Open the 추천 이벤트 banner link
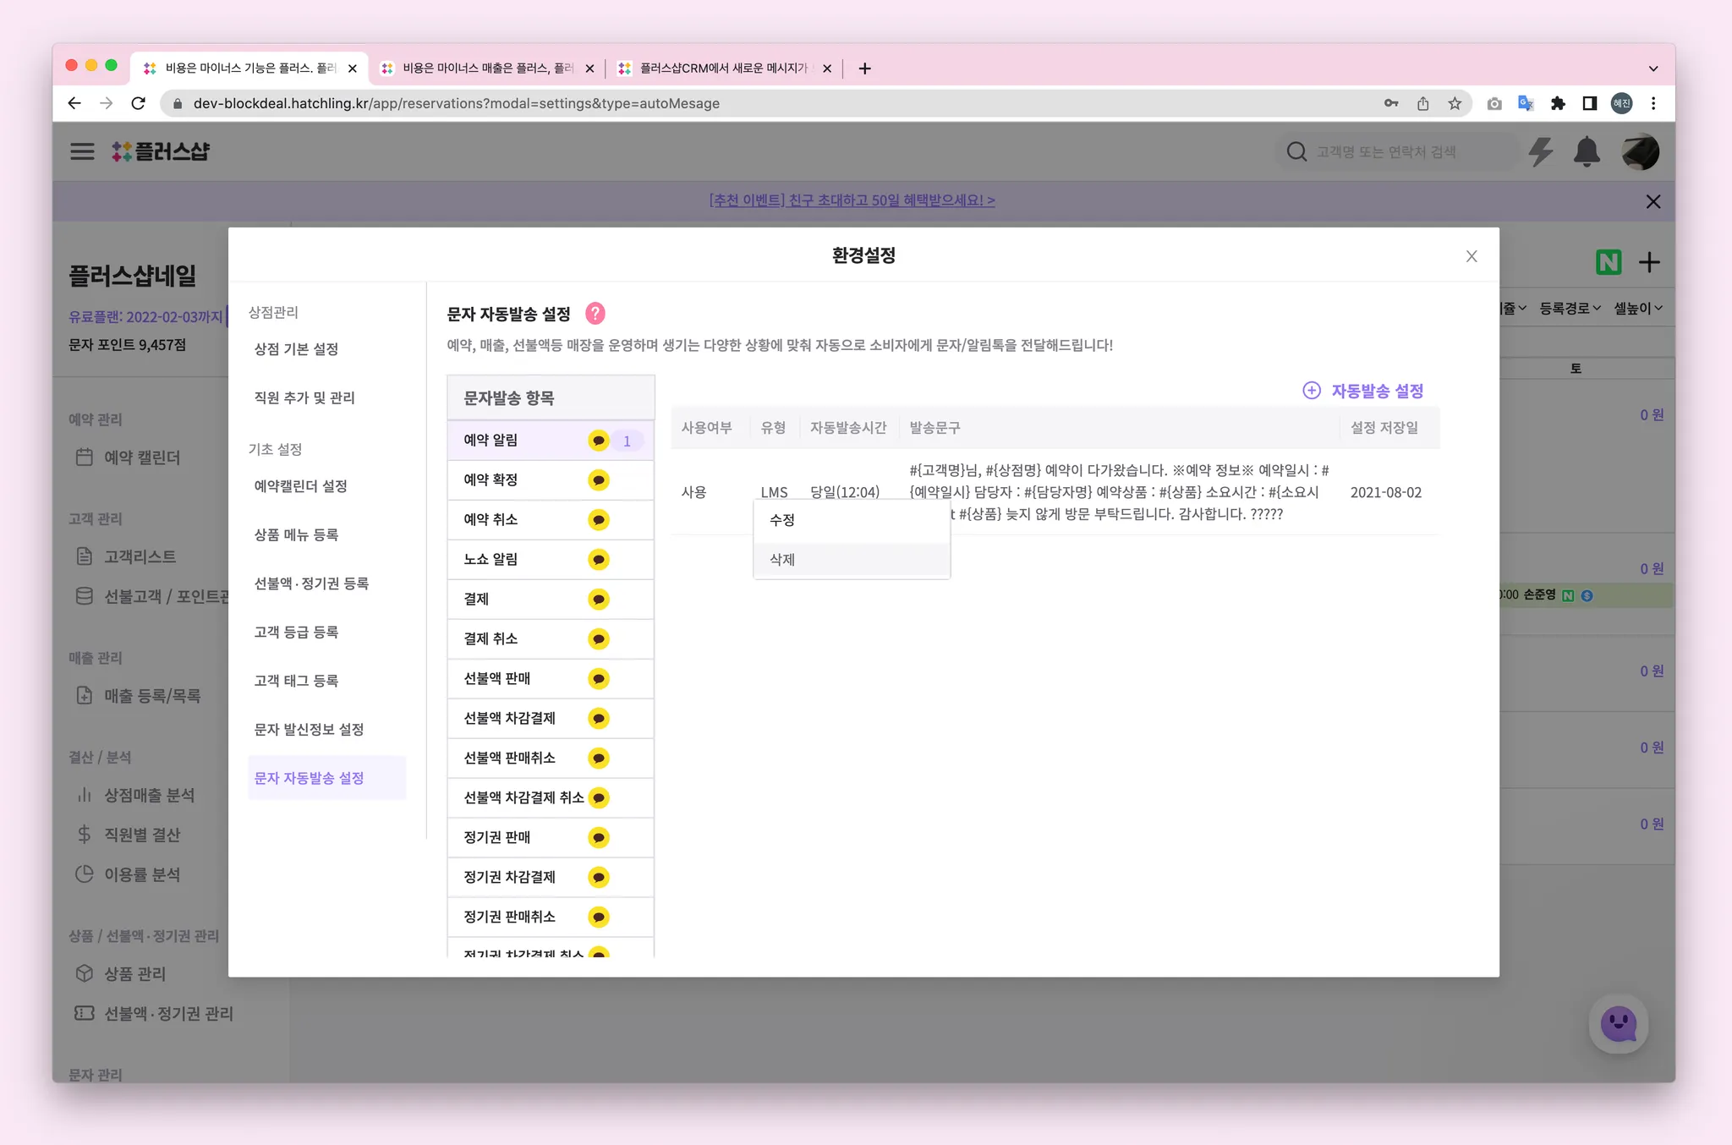The width and height of the screenshot is (1732, 1145). point(852,200)
